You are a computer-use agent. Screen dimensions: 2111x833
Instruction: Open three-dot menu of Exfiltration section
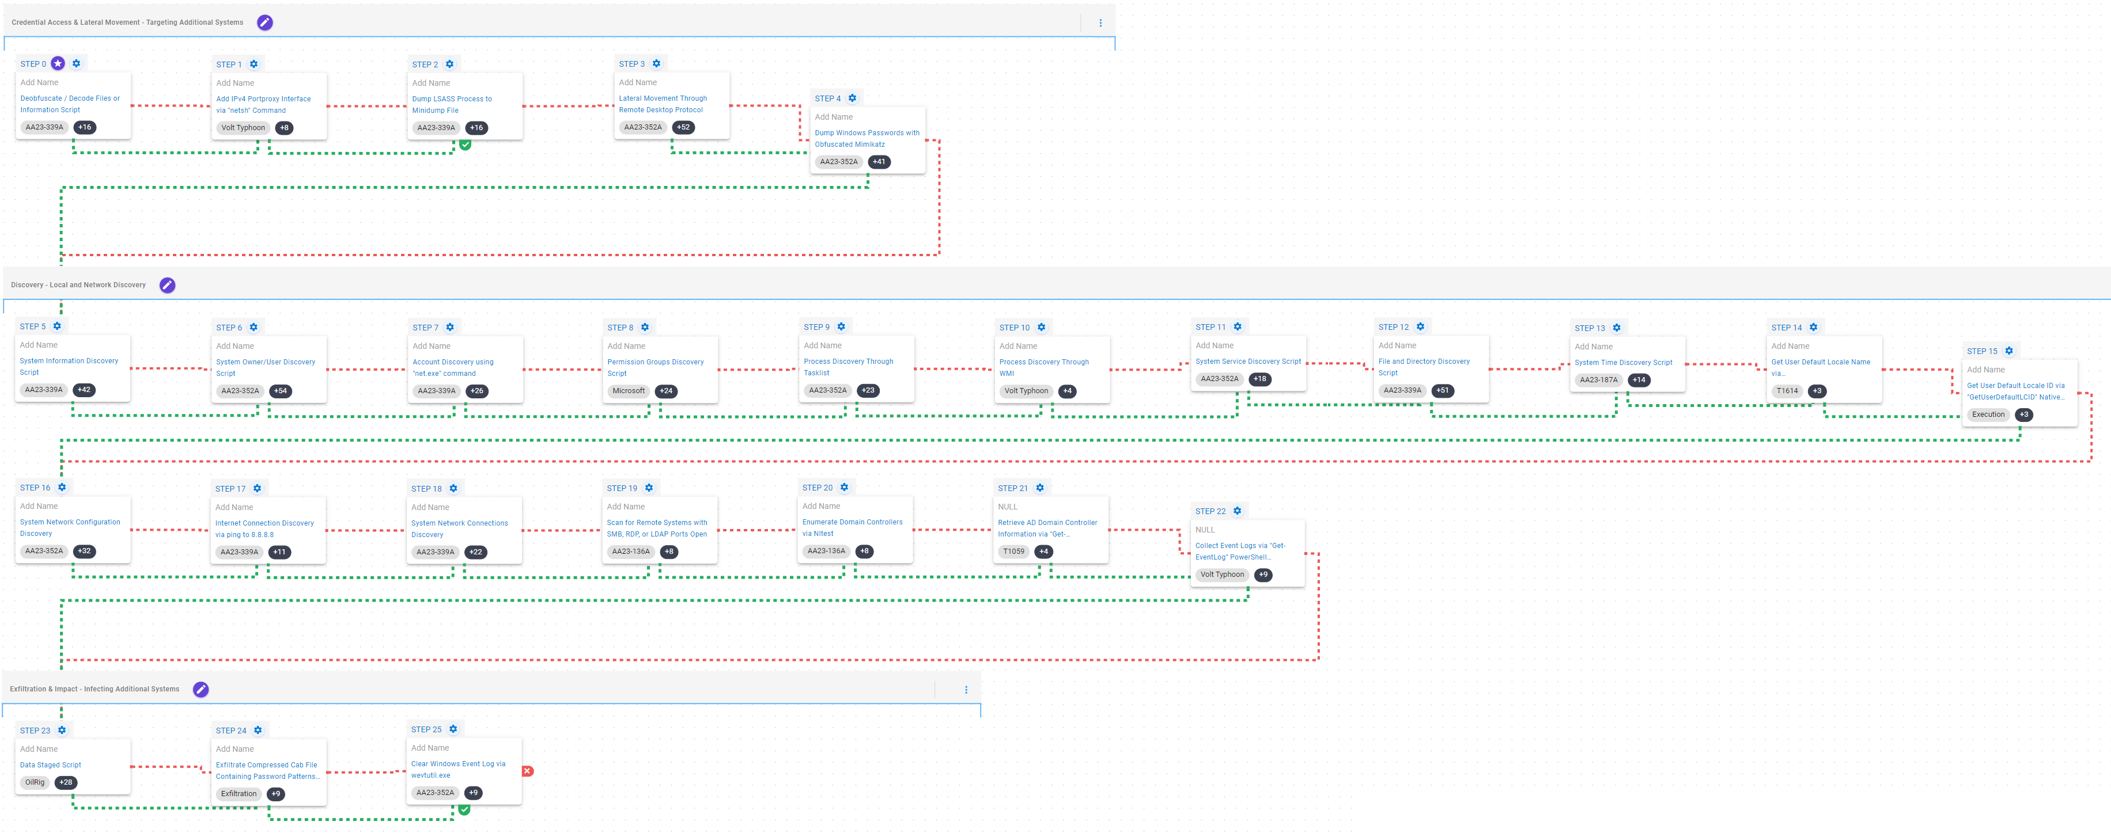coord(966,690)
